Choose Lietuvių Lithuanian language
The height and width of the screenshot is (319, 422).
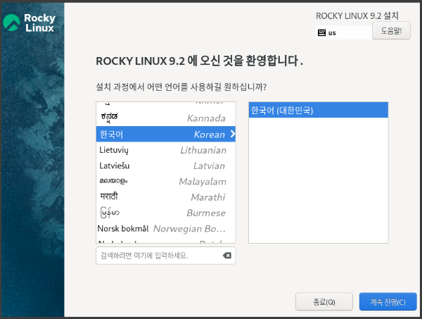pyautogui.click(x=165, y=150)
